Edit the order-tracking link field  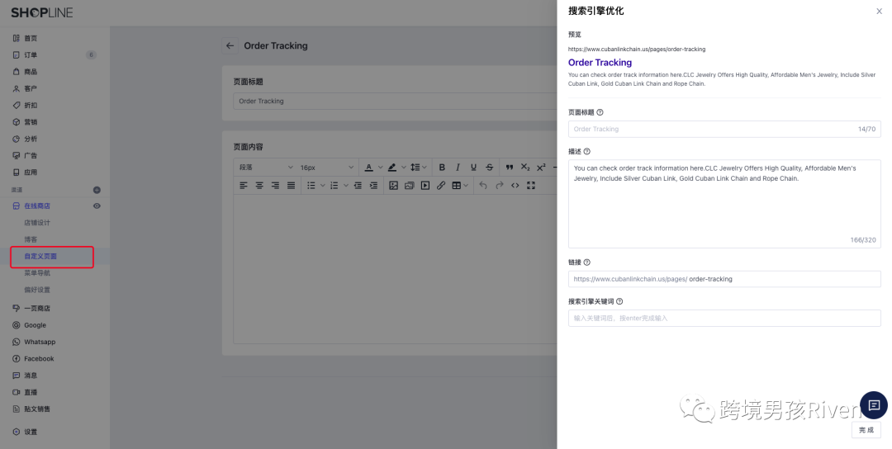pyautogui.click(x=724, y=279)
